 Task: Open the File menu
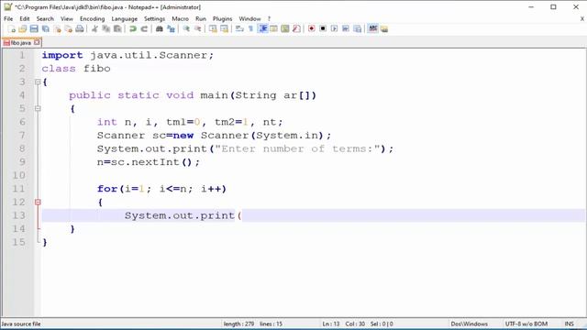pos(8,18)
